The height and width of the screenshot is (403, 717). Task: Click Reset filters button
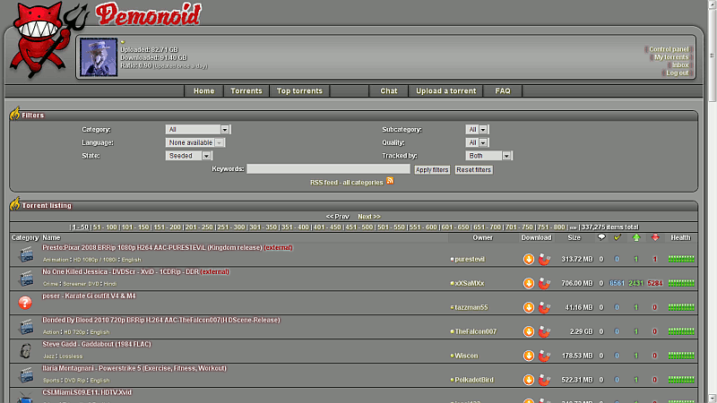tap(474, 169)
